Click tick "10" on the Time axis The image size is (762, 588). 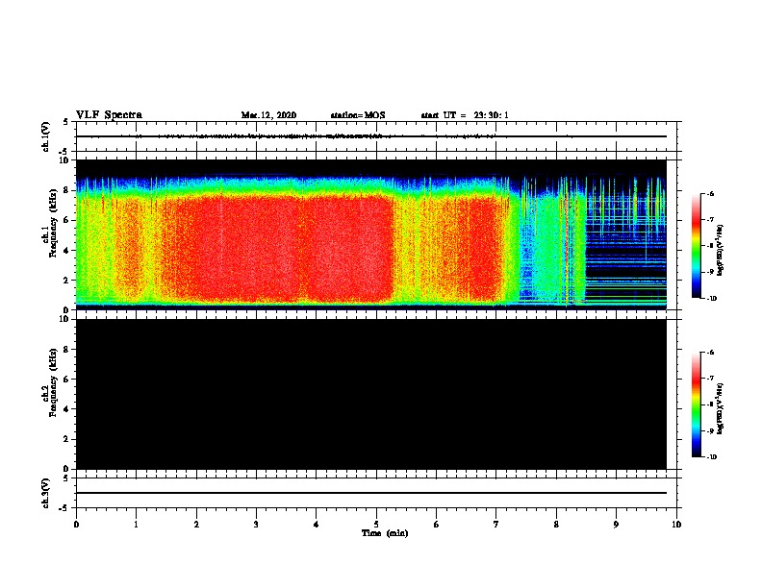tap(676, 525)
